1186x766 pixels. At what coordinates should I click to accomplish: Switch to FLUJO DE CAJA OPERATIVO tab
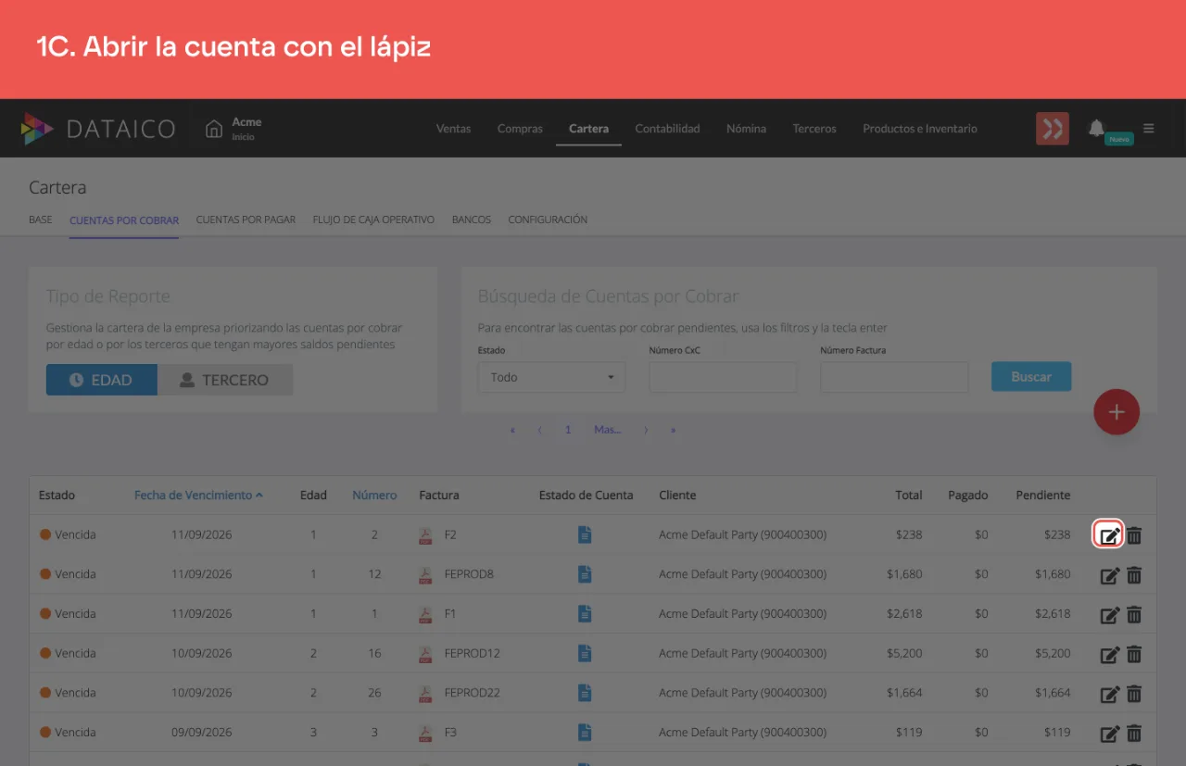pyautogui.click(x=373, y=220)
